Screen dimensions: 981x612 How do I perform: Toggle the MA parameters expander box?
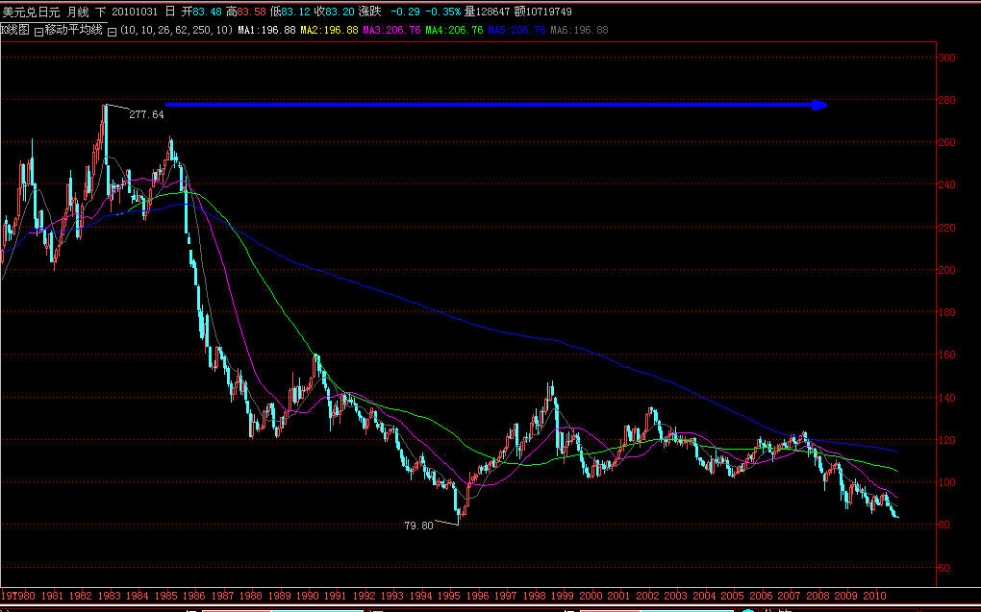pyautogui.click(x=112, y=32)
